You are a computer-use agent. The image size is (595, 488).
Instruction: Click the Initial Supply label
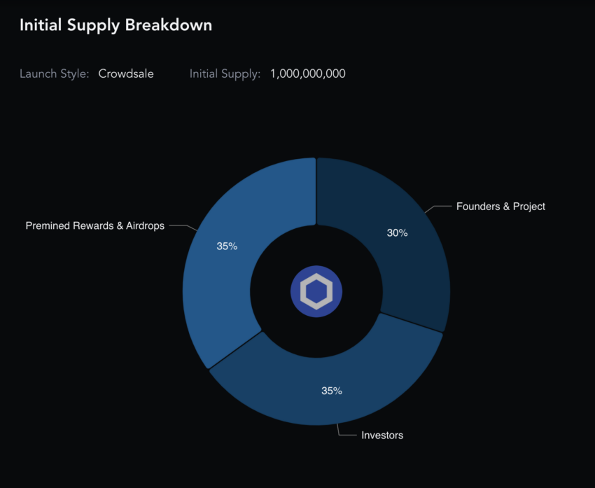[225, 74]
